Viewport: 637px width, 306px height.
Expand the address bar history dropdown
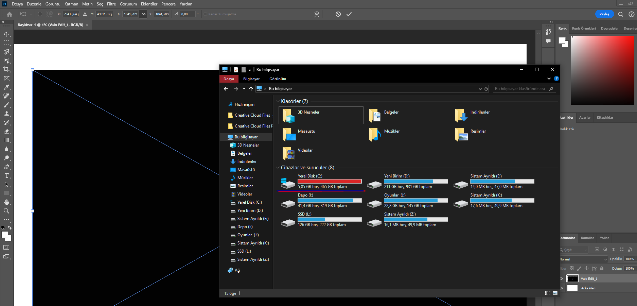[480, 89]
